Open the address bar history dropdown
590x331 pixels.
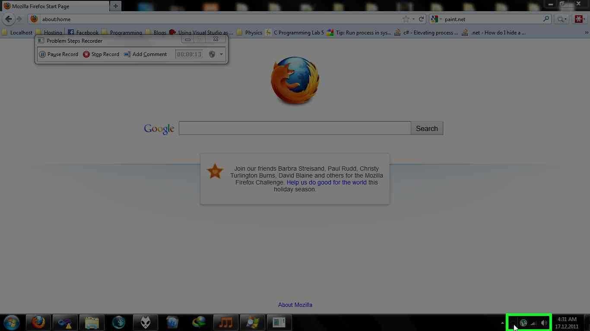pos(413,19)
